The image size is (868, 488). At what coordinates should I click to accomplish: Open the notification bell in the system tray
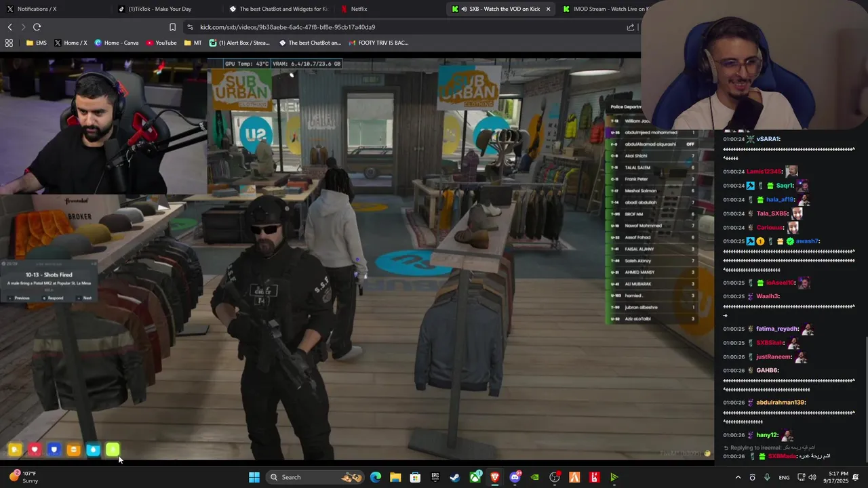click(856, 477)
